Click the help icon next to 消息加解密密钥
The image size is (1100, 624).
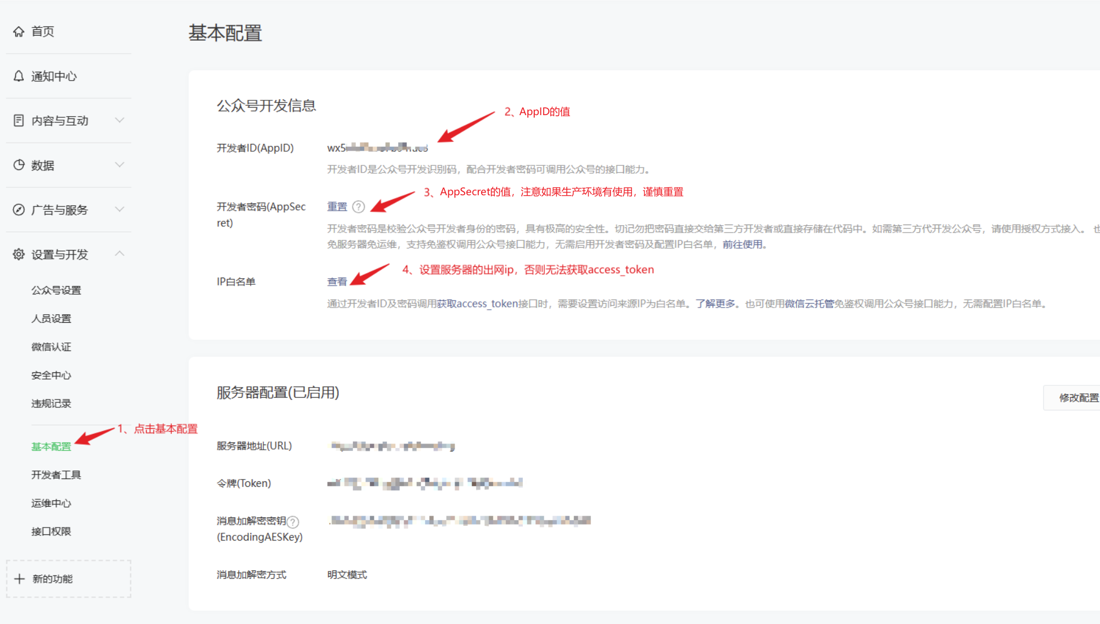(x=293, y=522)
